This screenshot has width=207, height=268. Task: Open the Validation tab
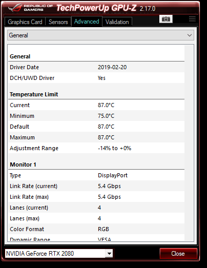(x=117, y=22)
